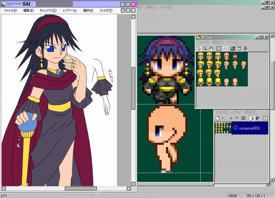Move layer down with the down triangle
The height and width of the screenshot is (198, 275).
237,119
